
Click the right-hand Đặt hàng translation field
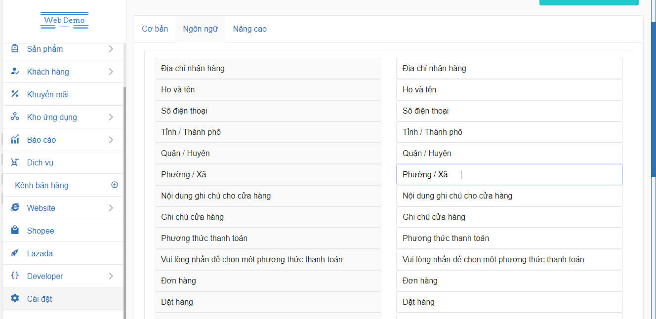[509, 302]
